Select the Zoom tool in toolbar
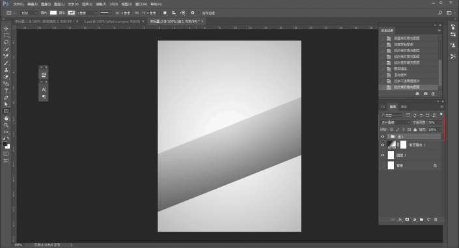This screenshot has height=248, width=459. click(x=6, y=125)
